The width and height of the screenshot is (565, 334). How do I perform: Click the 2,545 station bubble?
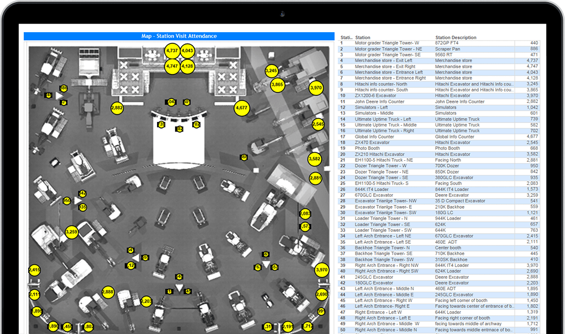coord(318,124)
